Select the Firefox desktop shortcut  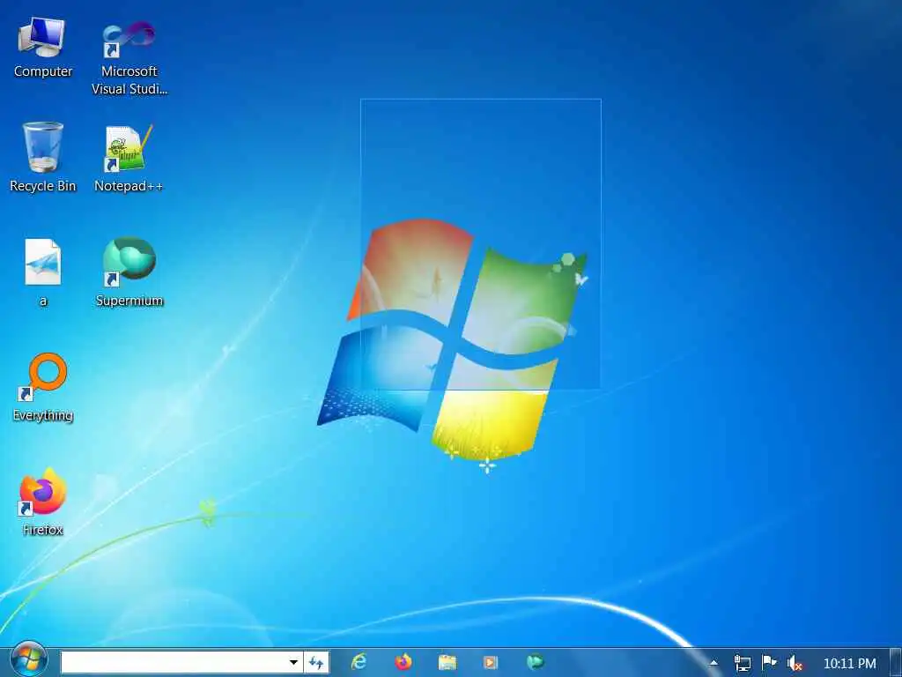(x=42, y=502)
